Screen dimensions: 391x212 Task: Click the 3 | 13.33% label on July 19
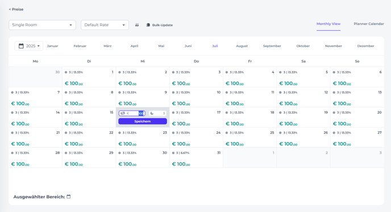[290, 113]
